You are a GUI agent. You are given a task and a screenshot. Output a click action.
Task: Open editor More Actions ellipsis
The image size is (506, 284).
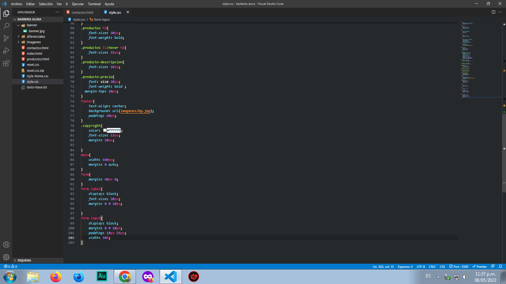coord(500,12)
